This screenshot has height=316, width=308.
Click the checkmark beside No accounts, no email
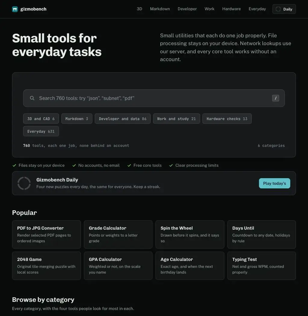coord(74,166)
